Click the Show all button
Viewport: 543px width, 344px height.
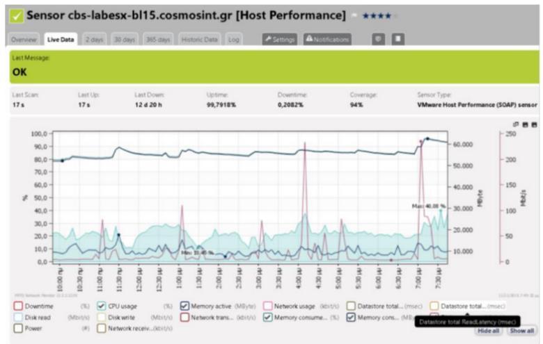click(522, 331)
